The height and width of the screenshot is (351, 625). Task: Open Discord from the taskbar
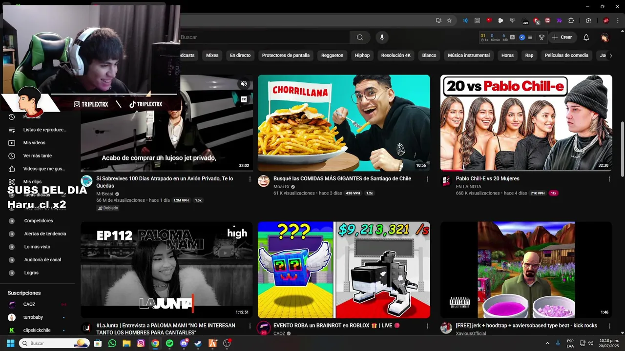[x=184, y=343]
